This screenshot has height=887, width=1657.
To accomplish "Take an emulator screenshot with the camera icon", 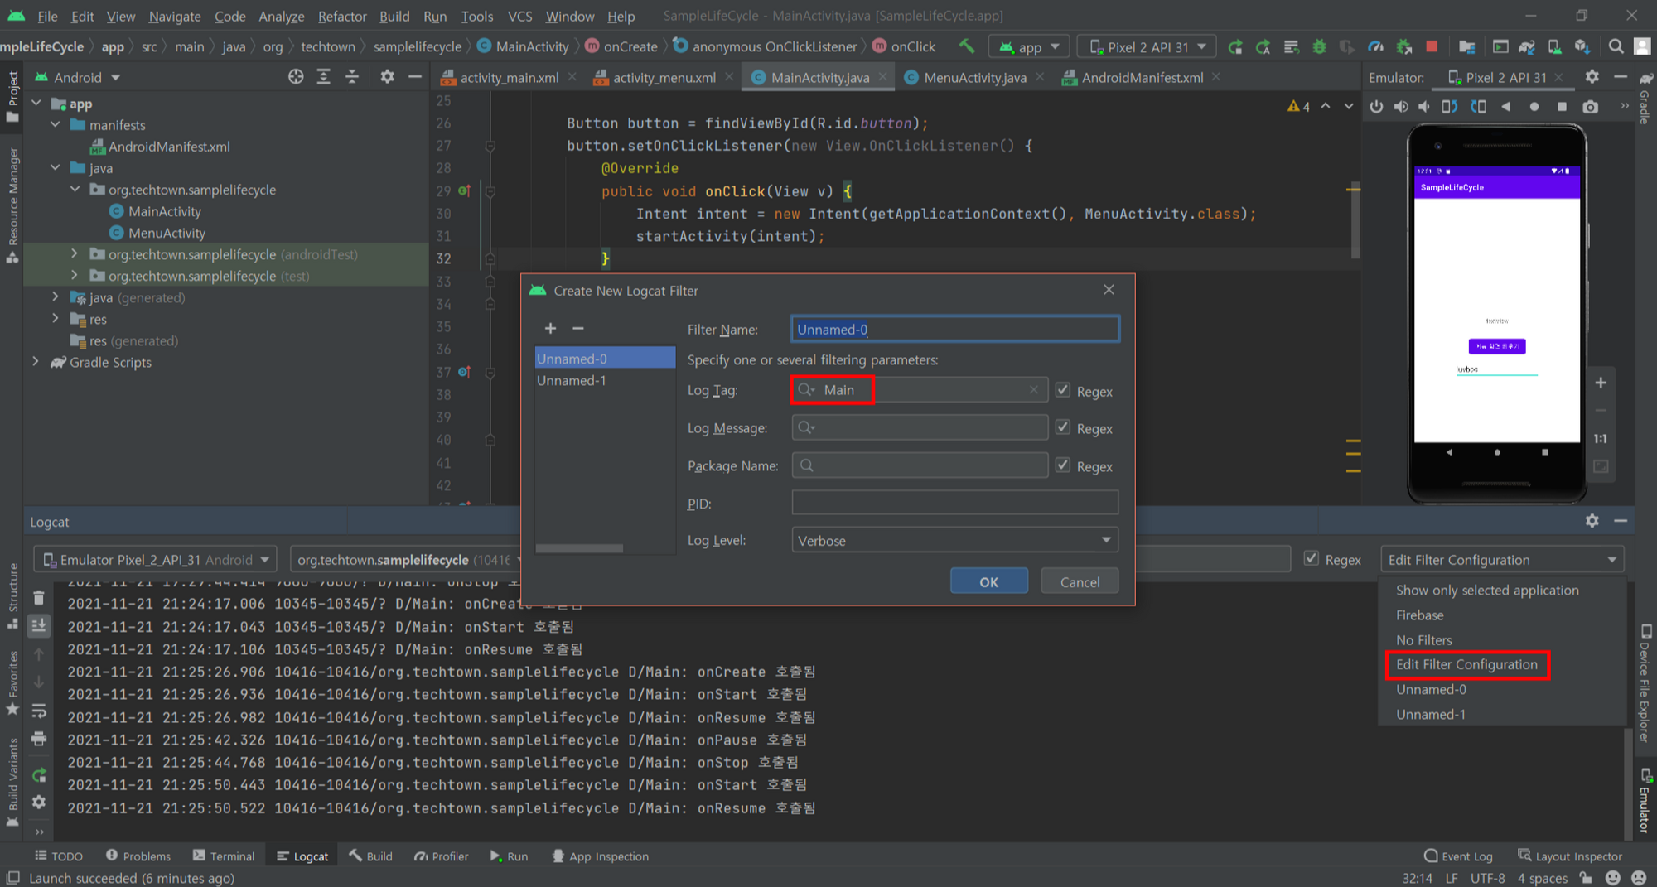I will point(1590,106).
